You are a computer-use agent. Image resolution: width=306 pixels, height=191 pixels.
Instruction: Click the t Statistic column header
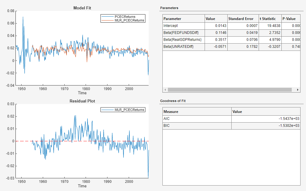click(269, 18)
